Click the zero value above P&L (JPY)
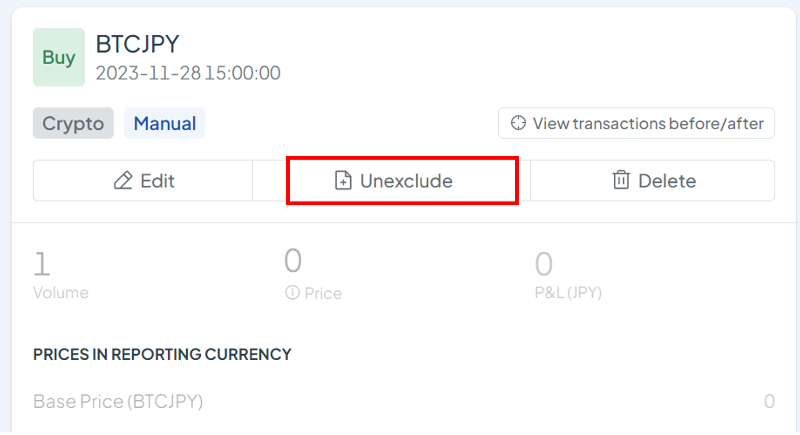Viewport: 800px width, 435px height. coord(544,264)
